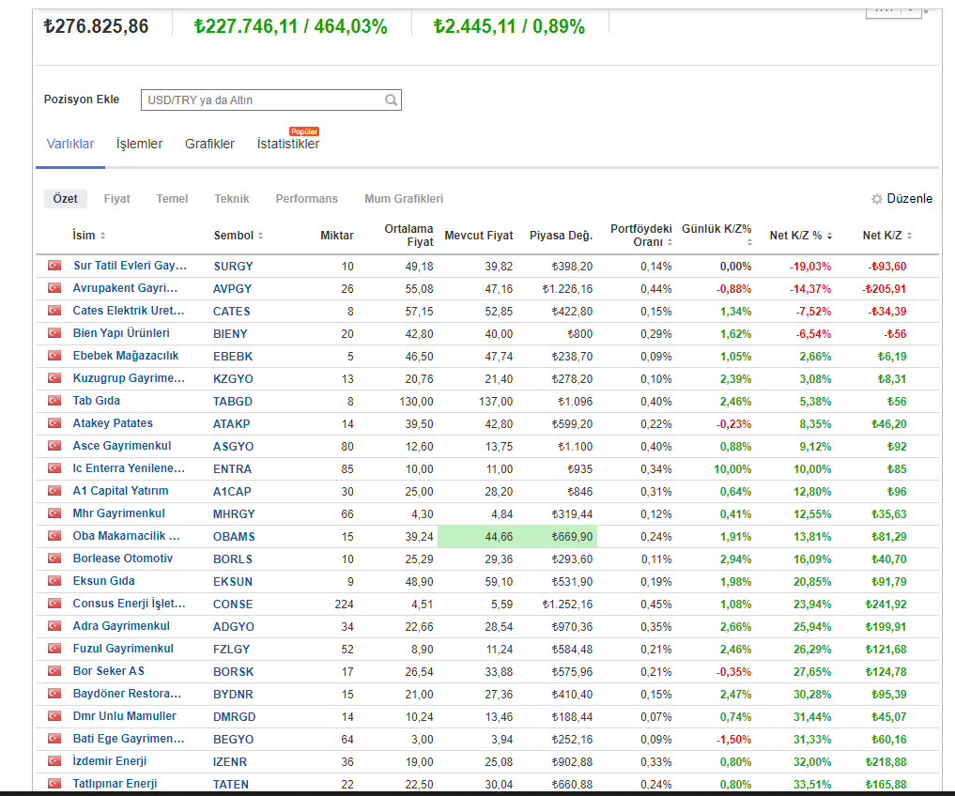
Task: Click the ₺2.445,11 / 0,89% daily figure
Action: [x=509, y=26]
